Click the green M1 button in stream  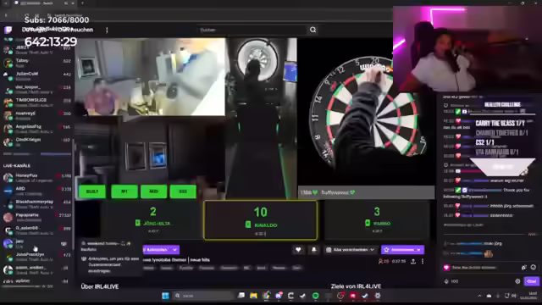tap(124, 191)
